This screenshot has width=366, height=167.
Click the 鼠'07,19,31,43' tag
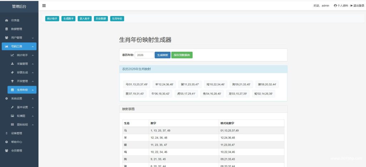[135, 93]
